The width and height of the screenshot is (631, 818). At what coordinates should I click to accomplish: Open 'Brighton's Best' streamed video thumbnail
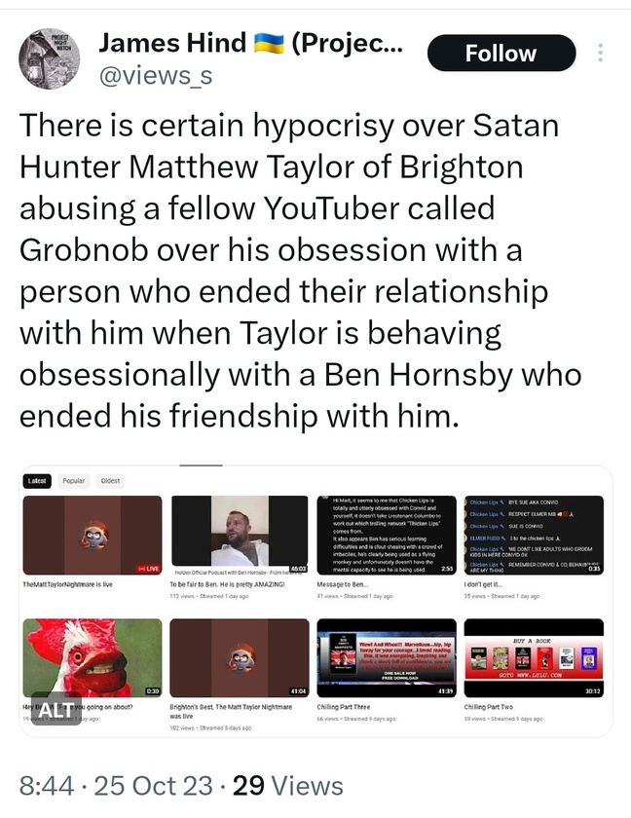[x=240, y=658]
